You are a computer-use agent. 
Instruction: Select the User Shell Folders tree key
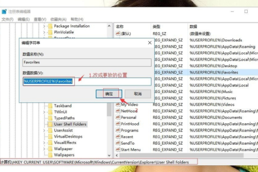70,124
